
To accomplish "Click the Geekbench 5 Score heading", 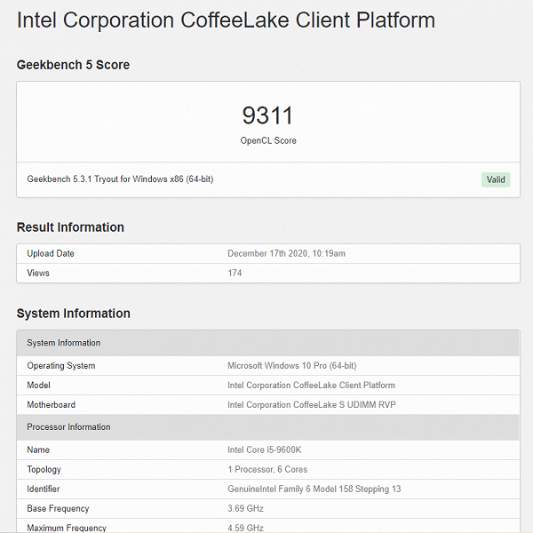I will pyautogui.click(x=74, y=65).
